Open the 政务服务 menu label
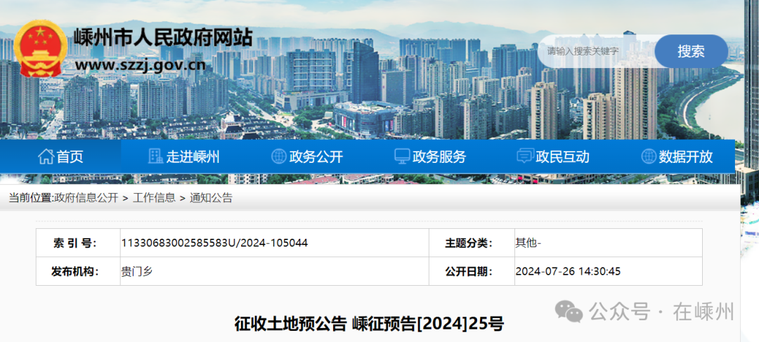This screenshot has height=342, width=759. pos(439,157)
